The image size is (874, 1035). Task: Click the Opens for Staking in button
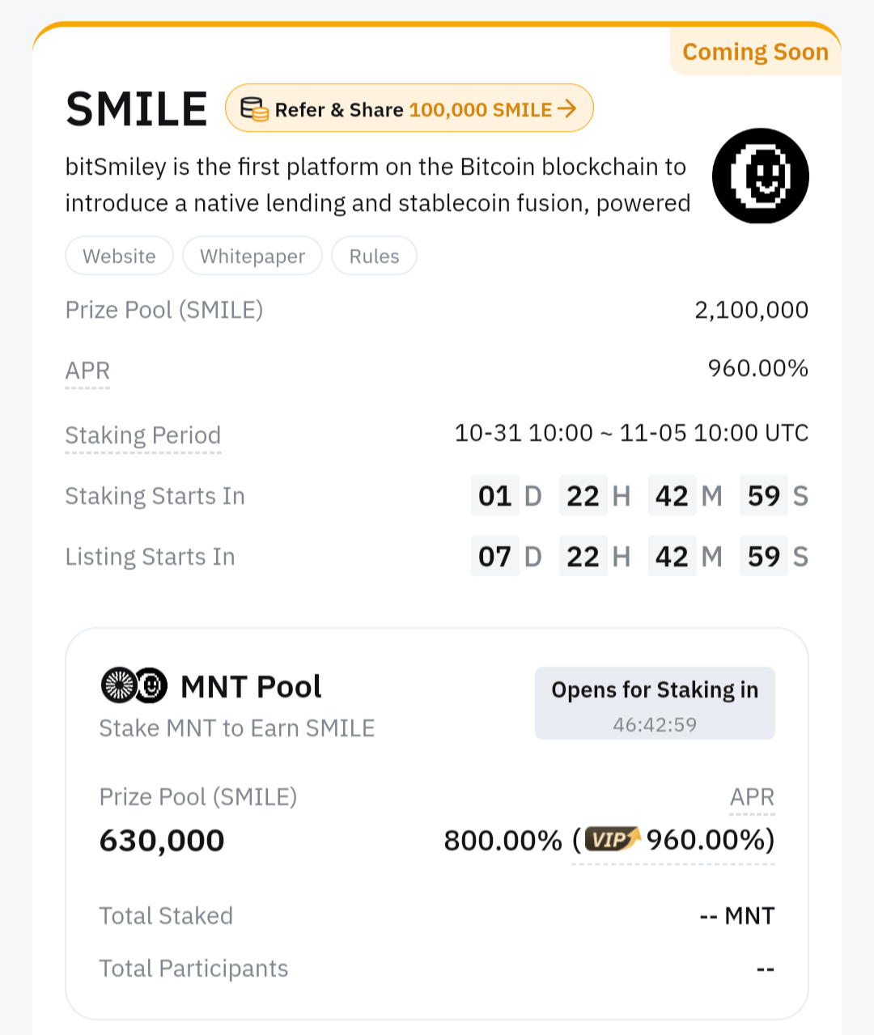coord(655,702)
